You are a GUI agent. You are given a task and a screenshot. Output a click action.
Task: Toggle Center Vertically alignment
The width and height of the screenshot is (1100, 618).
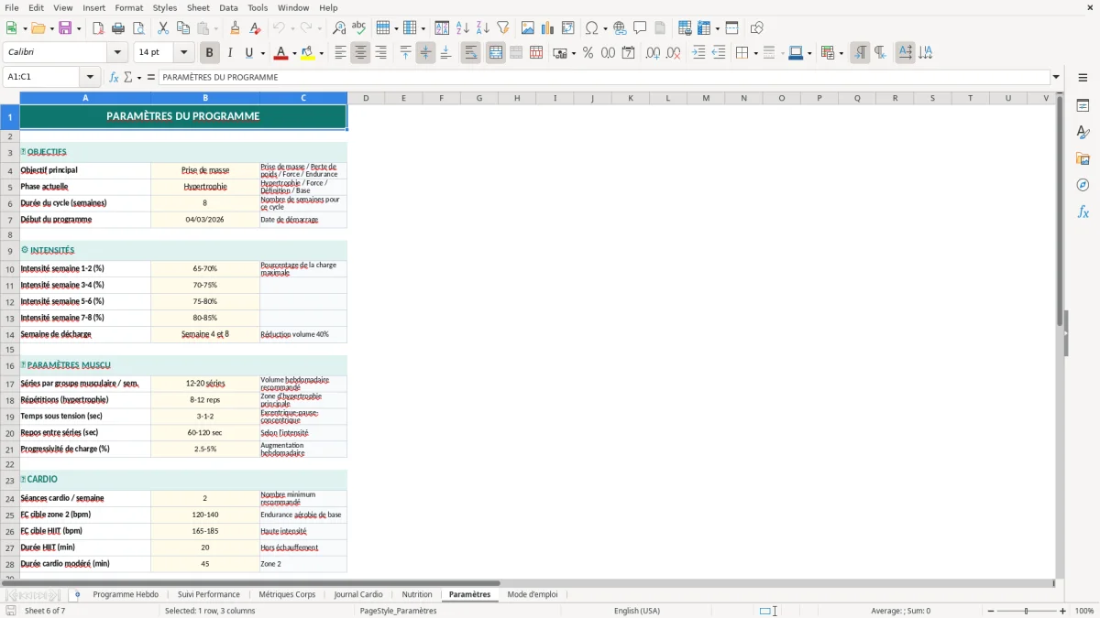tap(425, 53)
